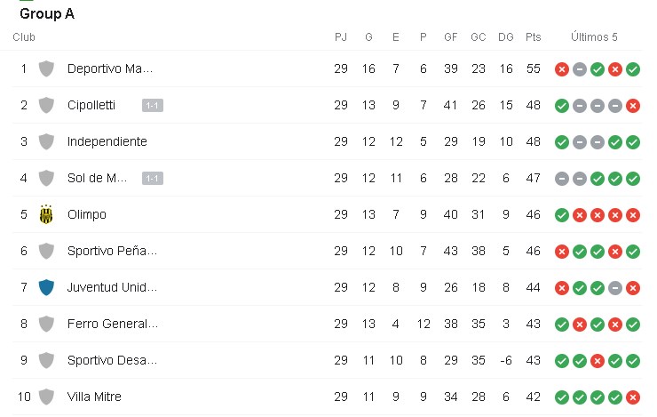Open the 1-1 score badge beside Cipolletti
Viewport: 657px width, 417px height.
tap(153, 106)
